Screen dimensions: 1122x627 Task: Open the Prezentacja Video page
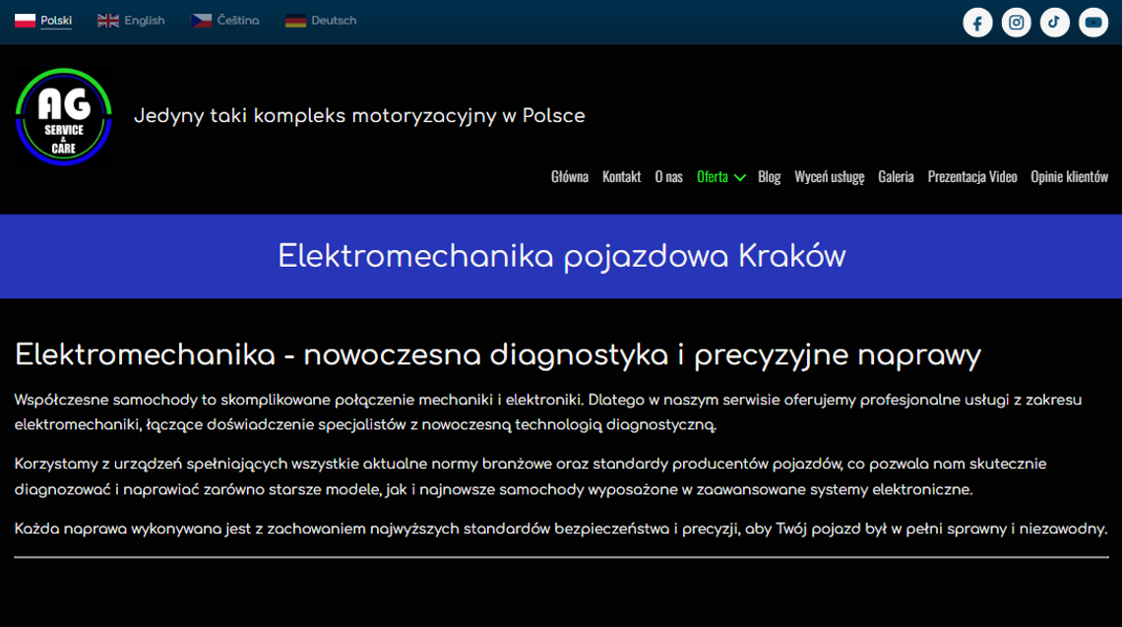[x=971, y=176]
